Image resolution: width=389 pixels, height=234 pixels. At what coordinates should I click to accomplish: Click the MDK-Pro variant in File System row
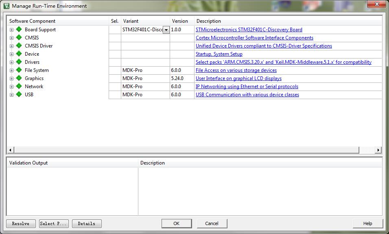145,70
